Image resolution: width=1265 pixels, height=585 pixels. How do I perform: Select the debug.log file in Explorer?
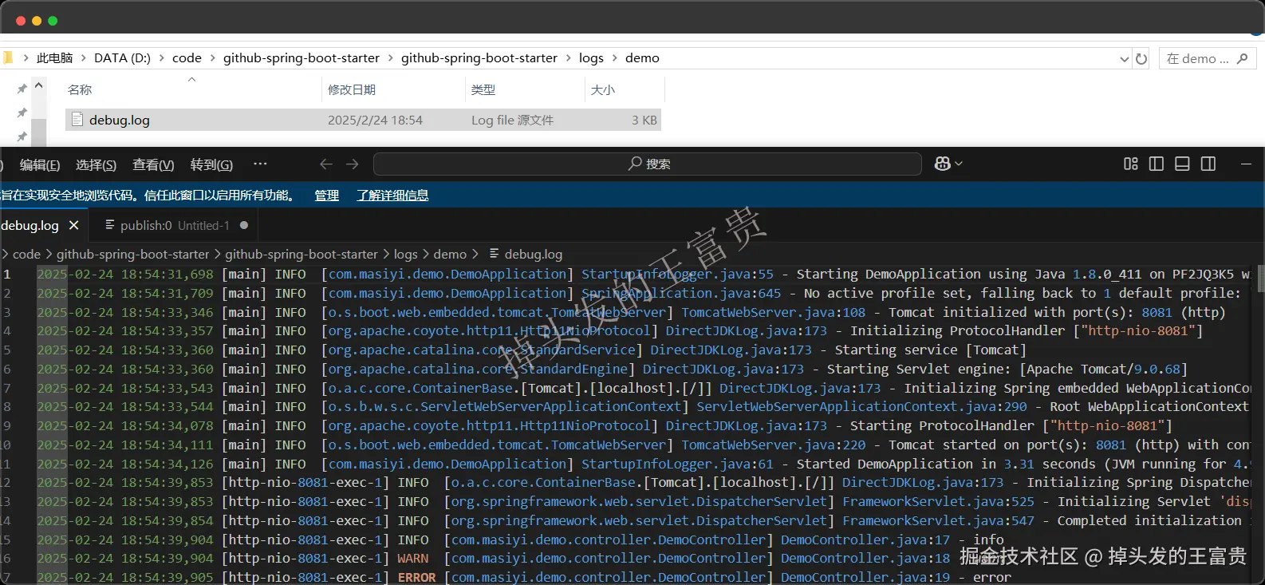pos(363,120)
